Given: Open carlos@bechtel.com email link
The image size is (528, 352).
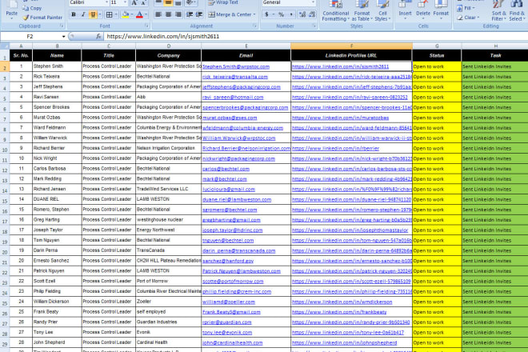Looking at the screenshot, I should click(x=226, y=169).
